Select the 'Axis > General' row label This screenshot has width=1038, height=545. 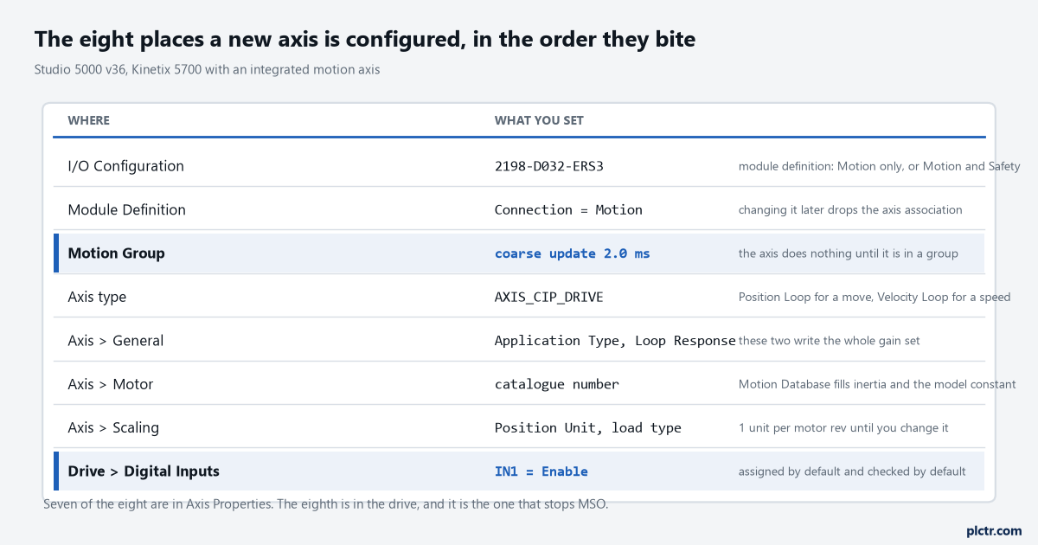pyautogui.click(x=116, y=341)
